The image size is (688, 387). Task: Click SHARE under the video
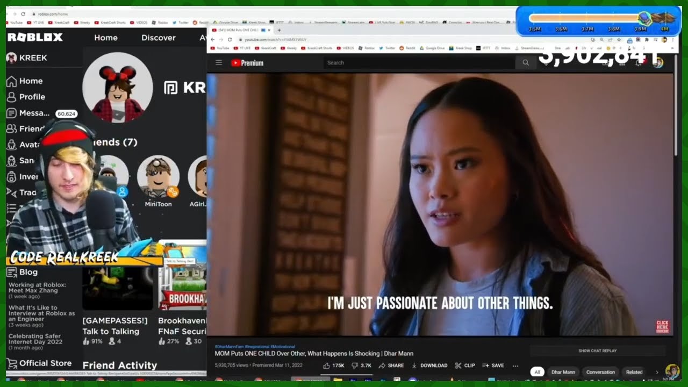pyautogui.click(x=391, y=365)
